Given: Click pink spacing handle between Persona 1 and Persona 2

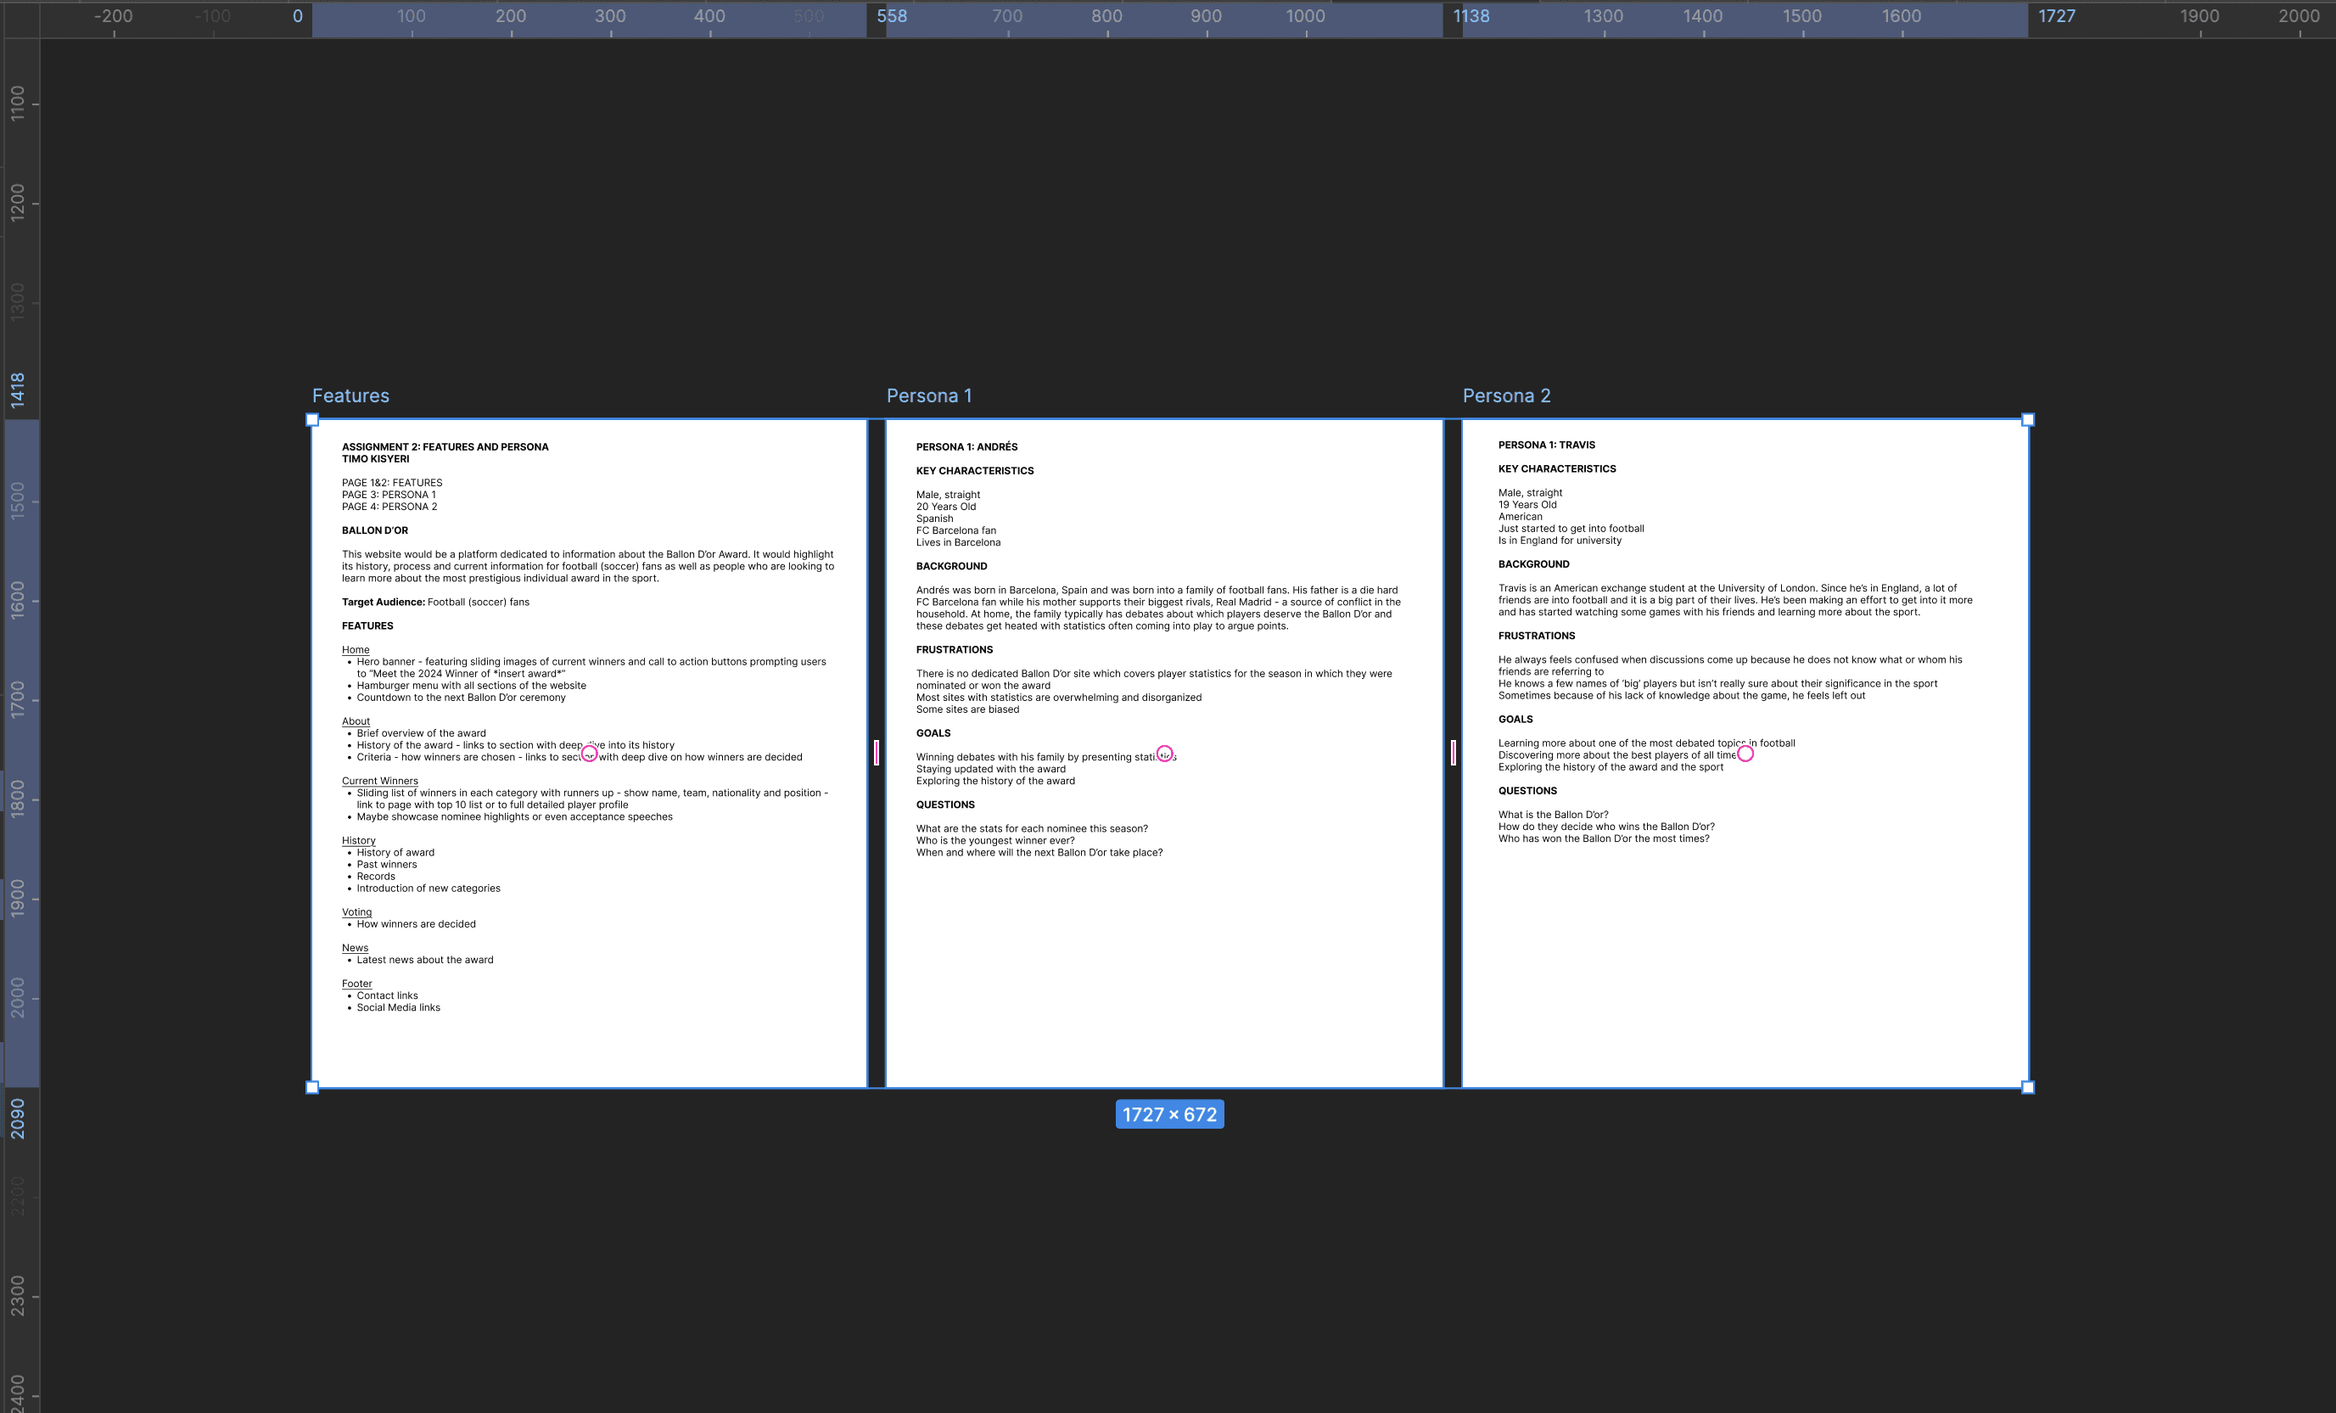Looking at the screenshot, I should (x=1453, y=753).
